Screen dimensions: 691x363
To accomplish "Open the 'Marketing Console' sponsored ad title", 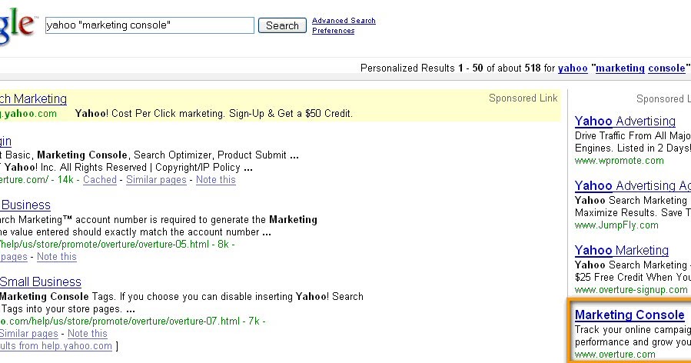I will pyautogui.click(x=630, y=315).
